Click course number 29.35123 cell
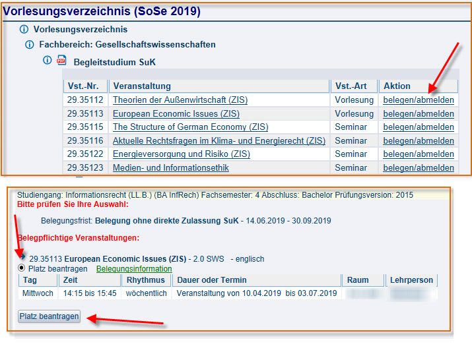 (85, 167)
